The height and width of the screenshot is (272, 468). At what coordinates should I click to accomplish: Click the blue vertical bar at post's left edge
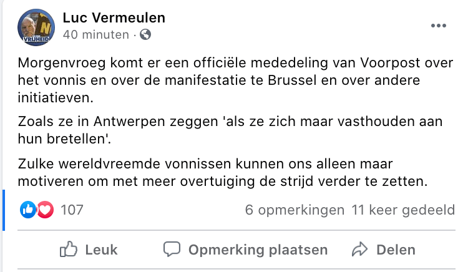[4, 210]
